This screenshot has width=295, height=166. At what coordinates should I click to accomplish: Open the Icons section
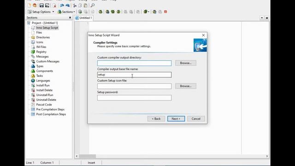(40, 42)
